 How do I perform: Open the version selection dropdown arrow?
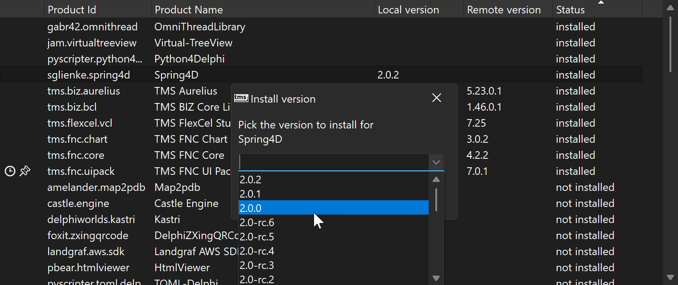(x=436, y=162)
